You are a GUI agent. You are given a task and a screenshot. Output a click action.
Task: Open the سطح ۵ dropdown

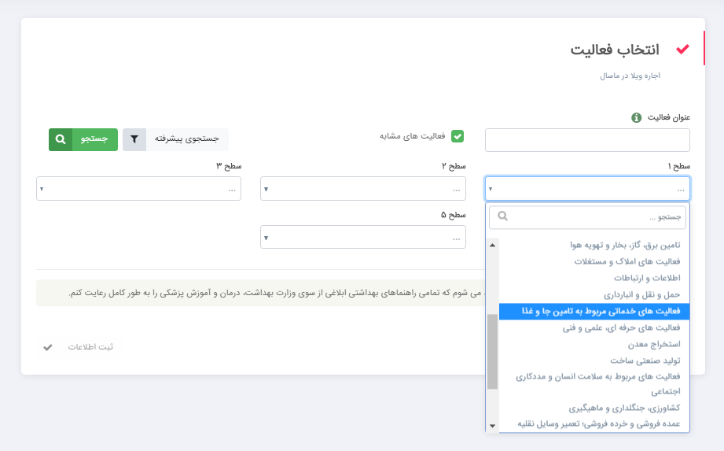(x=363, y=237)
